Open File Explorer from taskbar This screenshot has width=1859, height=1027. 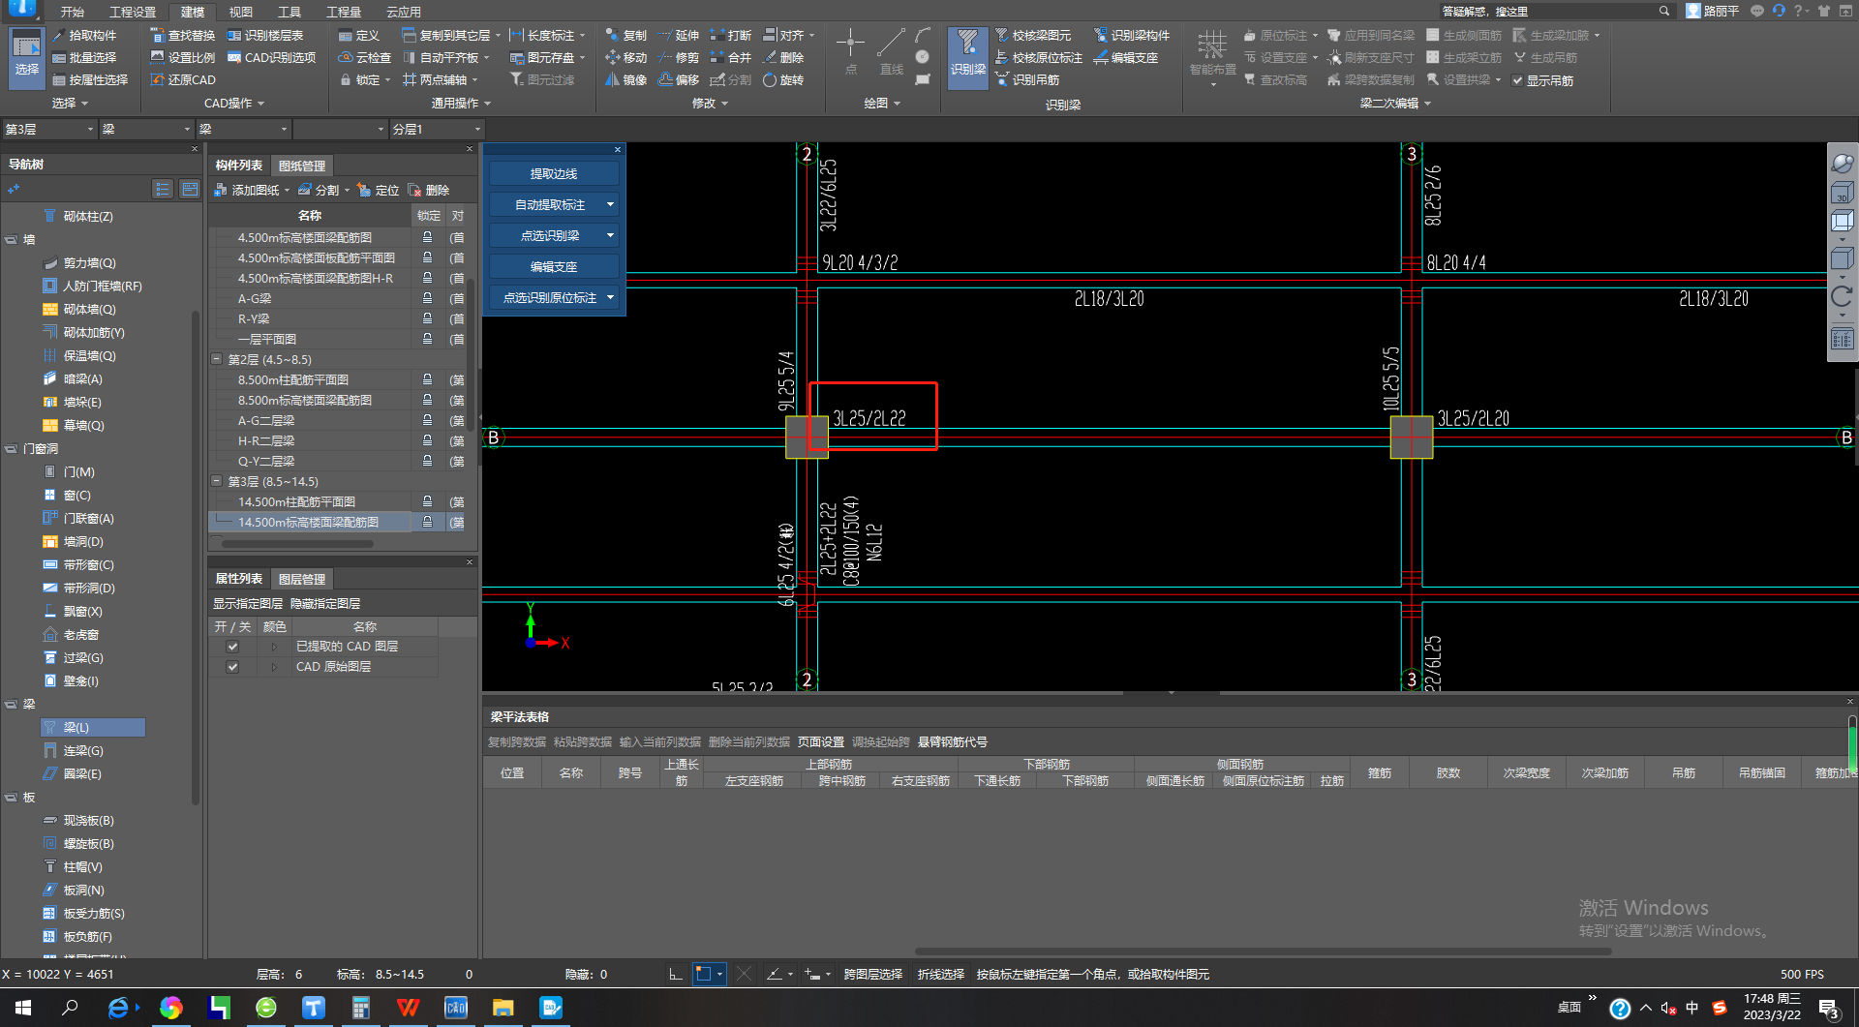tap(503, 1008)
